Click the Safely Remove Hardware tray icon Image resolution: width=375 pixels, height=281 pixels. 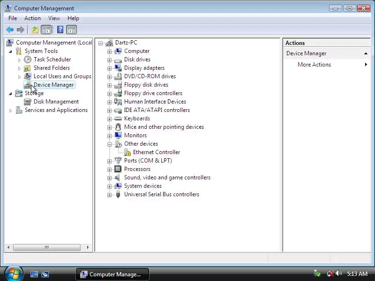[x=317, y=273]
